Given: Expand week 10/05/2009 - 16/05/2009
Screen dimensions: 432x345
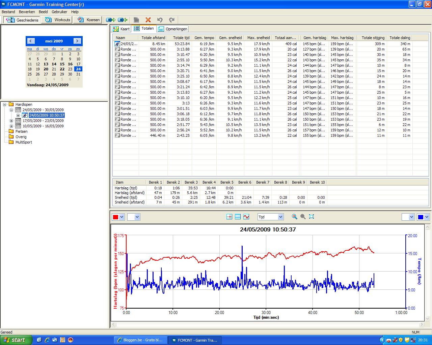Looking at the screenshot, I should click(x=11, y=126).
